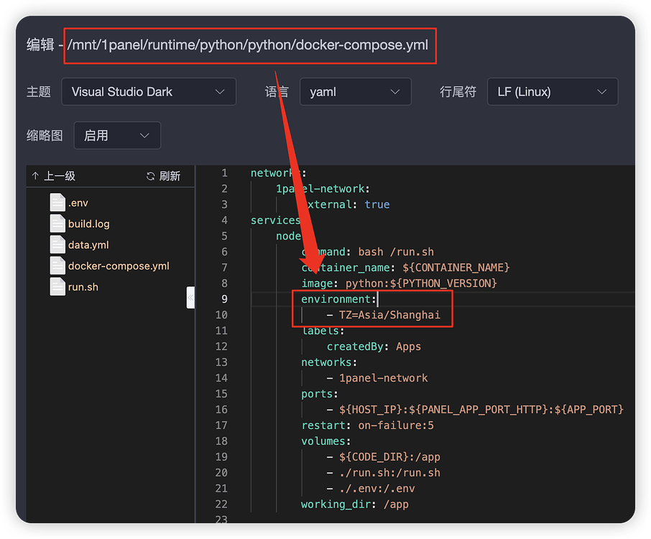
Task: Collapse the file tree sidebar handle
Action: [190, 297]
